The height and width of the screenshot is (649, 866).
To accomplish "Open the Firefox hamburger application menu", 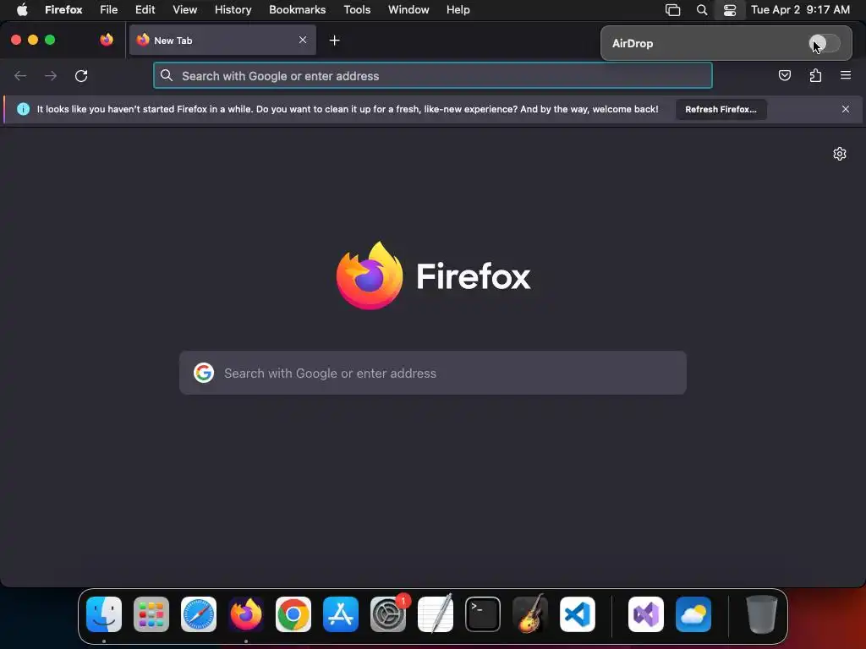I will point(846,75).
